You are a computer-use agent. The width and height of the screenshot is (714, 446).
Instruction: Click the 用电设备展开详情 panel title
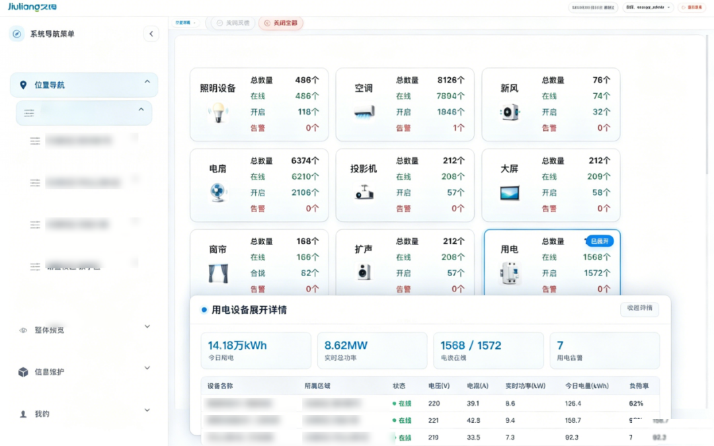point(249,310)
